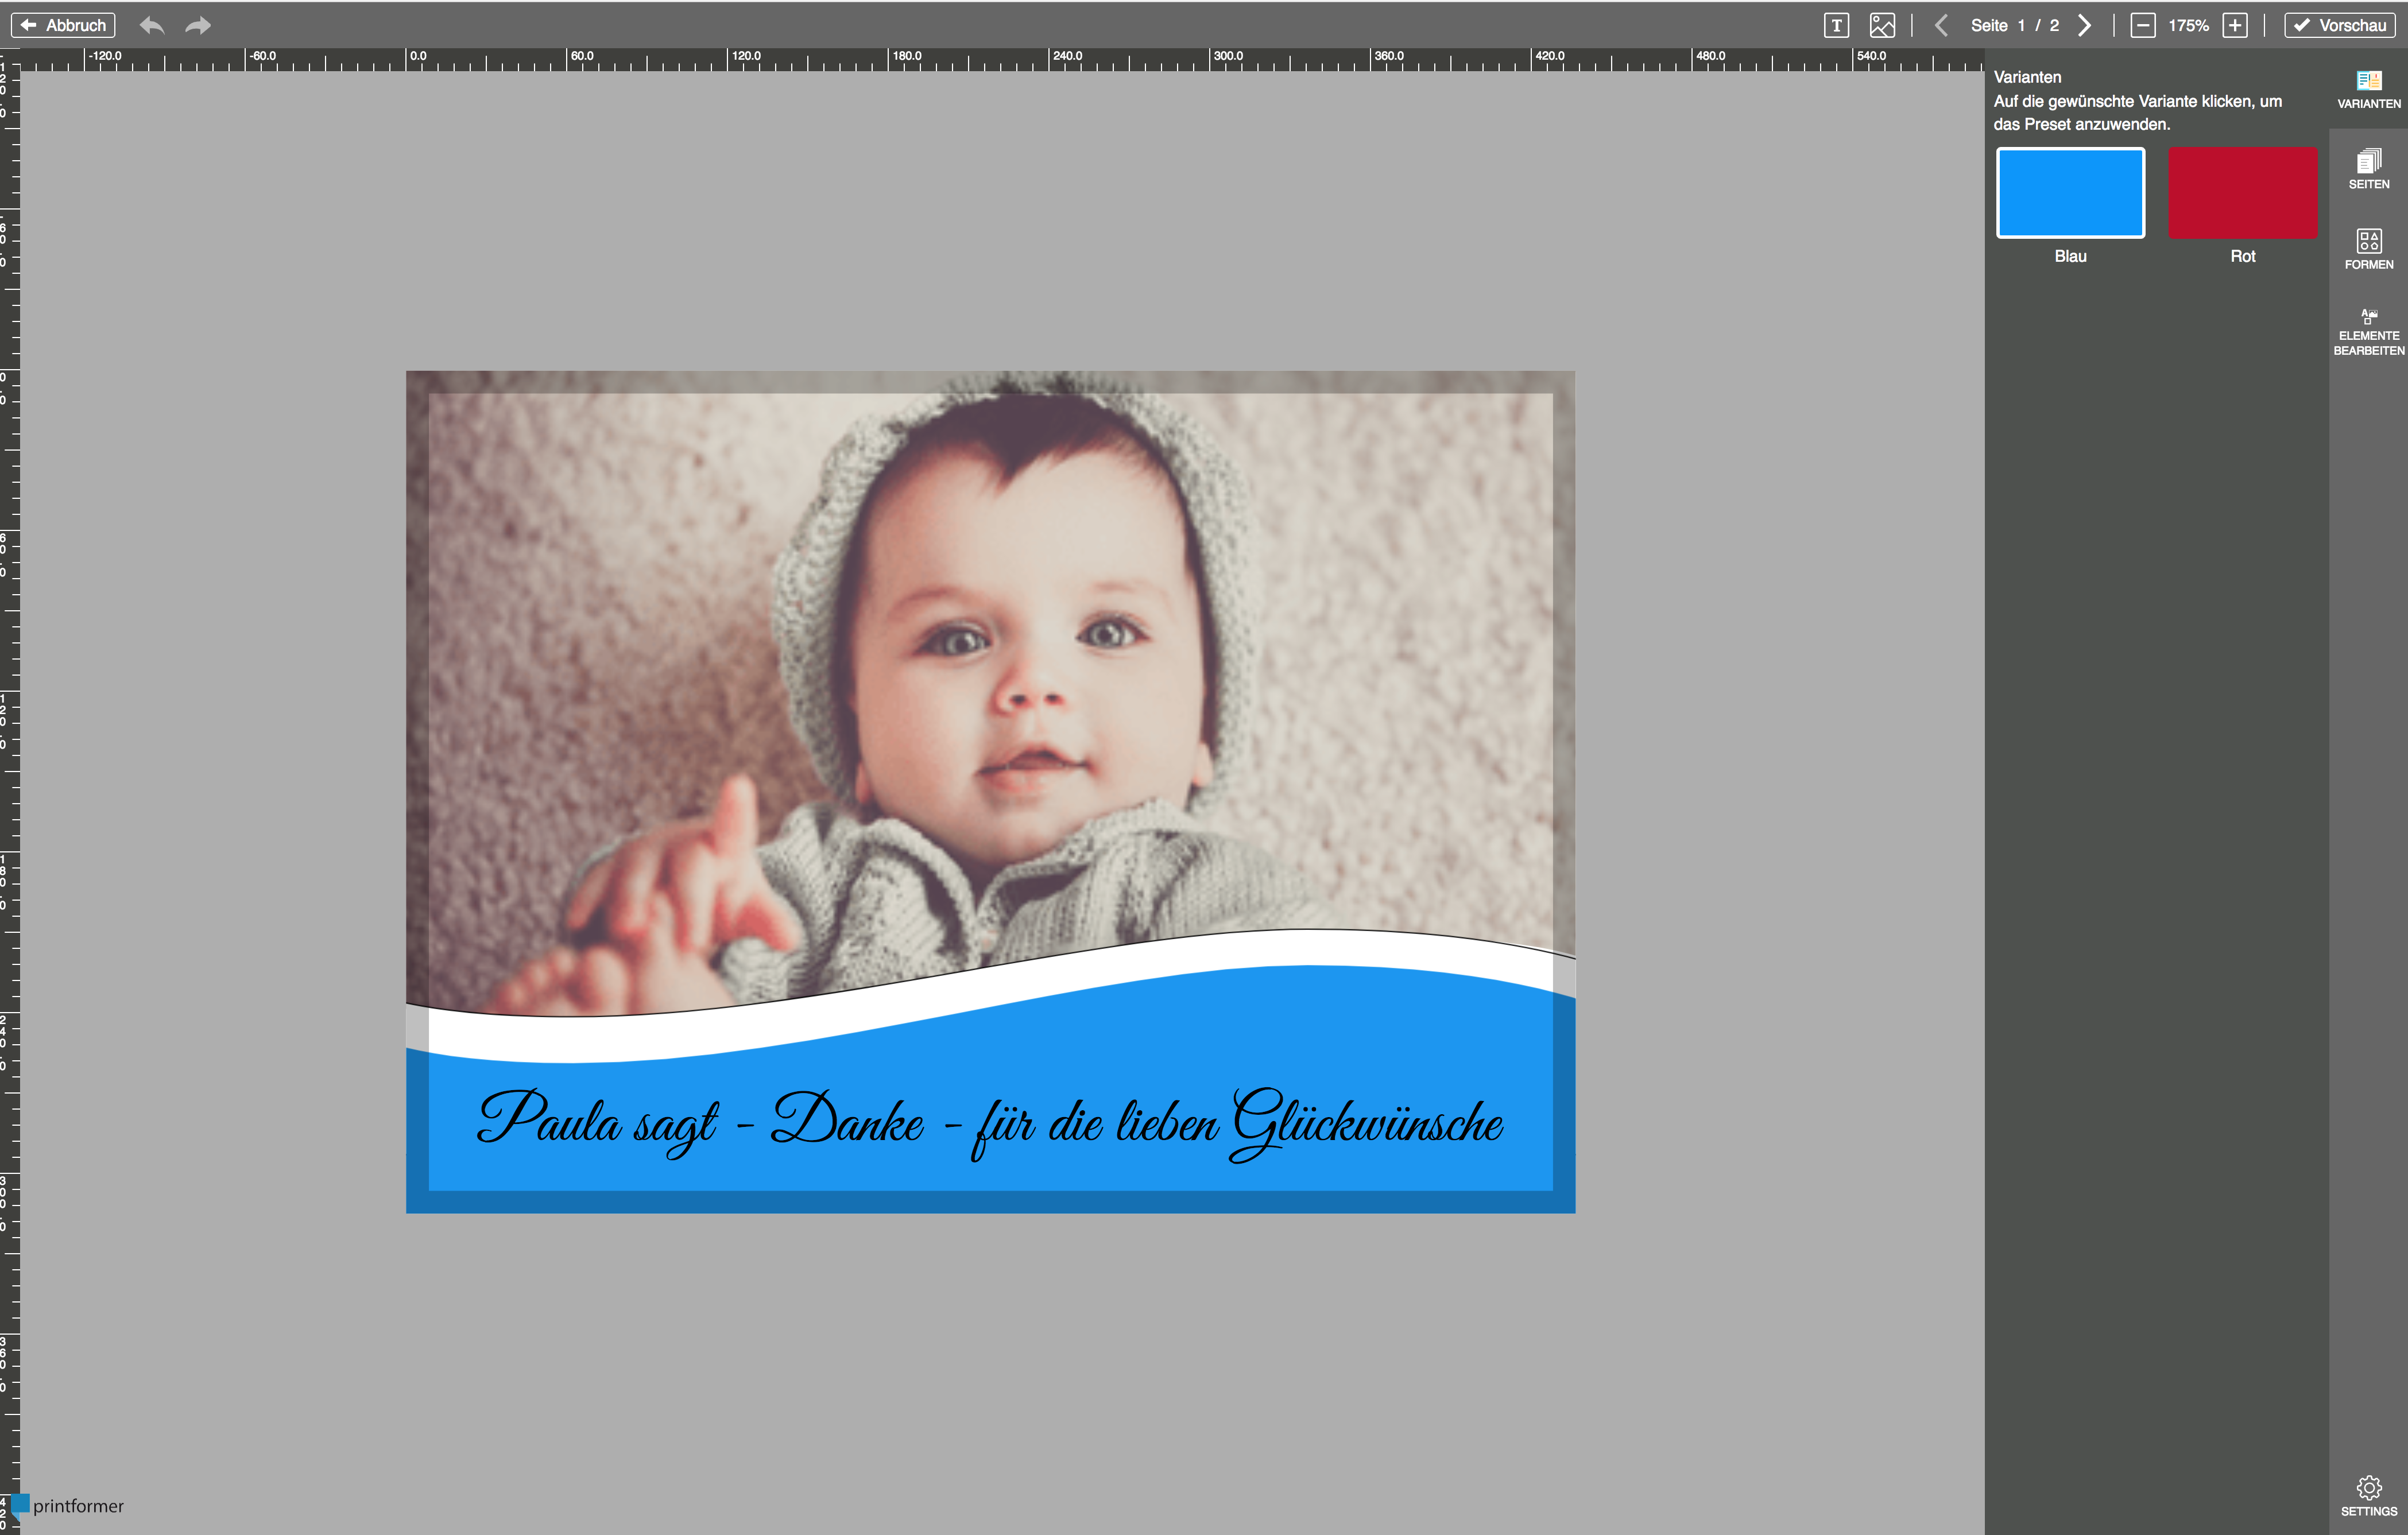Open the Varianten panel tab
2408x1535 pixels.
pyautogui.click(x=2368, y=89)
